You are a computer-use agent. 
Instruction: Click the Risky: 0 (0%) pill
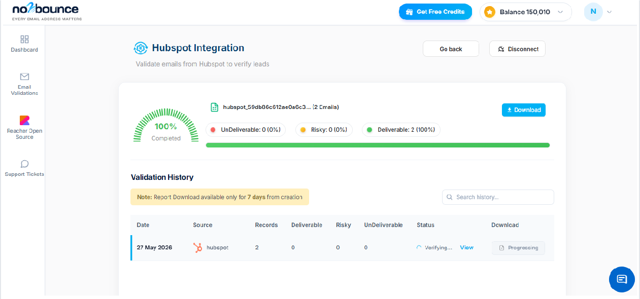coord(324,130)
